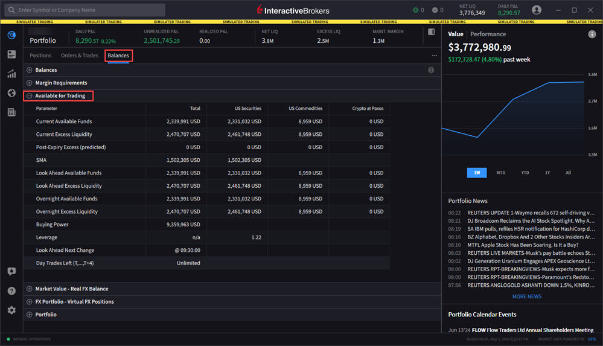Click the Day Trades Left Unlimited value
603x346 pixels.
(x=188, y=263)
